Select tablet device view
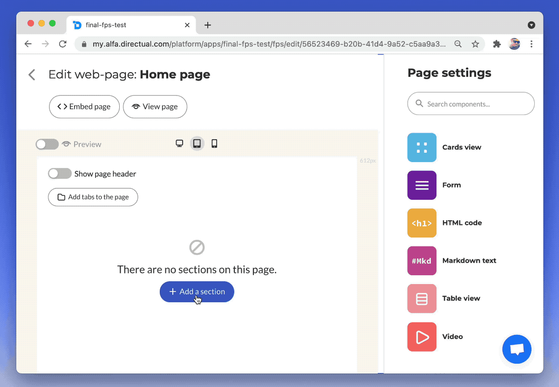 197,143
